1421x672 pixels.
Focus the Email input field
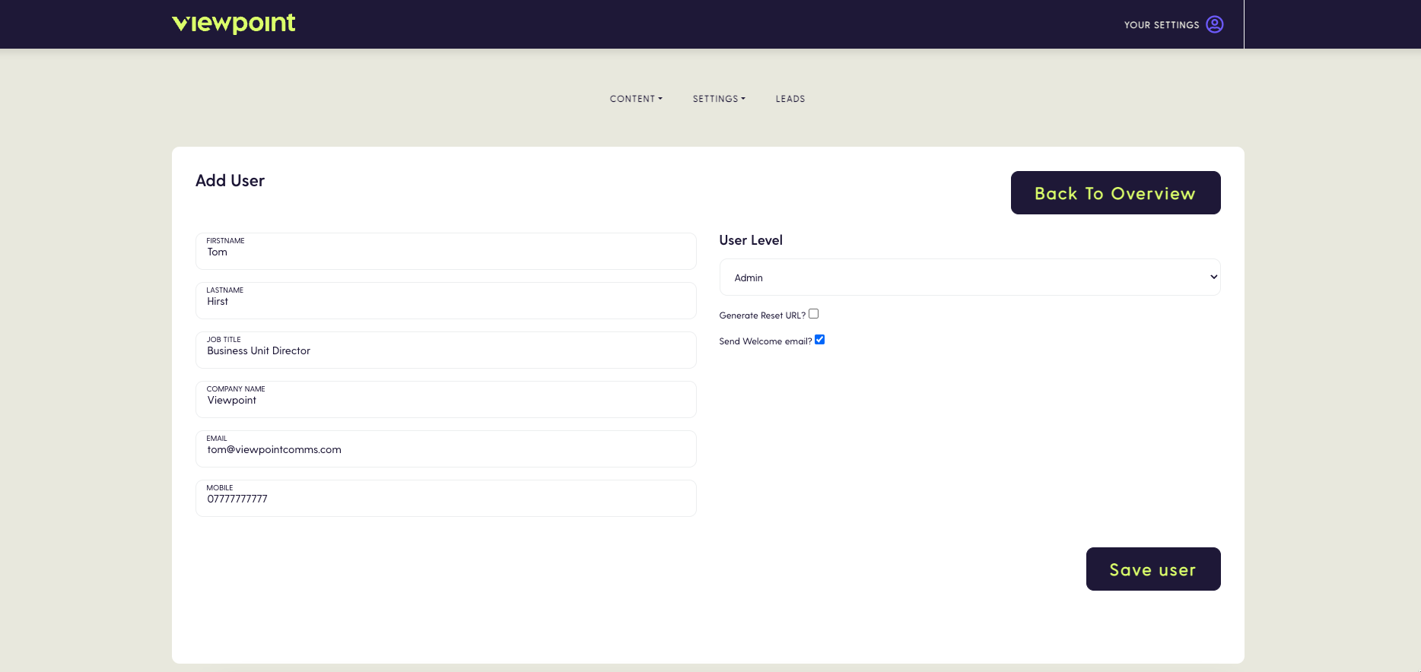coord(446,449)
